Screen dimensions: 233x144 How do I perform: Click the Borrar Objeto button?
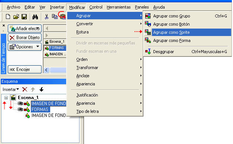coord(25,37)
